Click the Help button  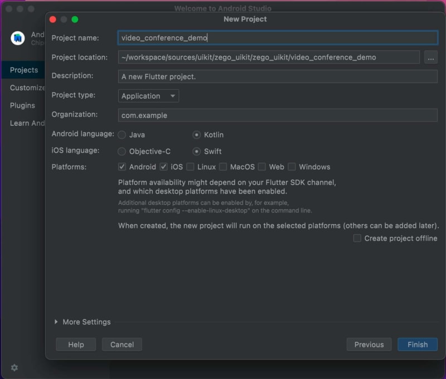coord(76,344)
